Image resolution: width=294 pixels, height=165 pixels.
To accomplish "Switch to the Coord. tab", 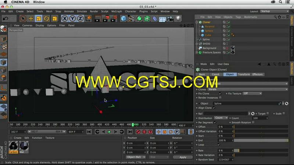I will click(216, 74).
